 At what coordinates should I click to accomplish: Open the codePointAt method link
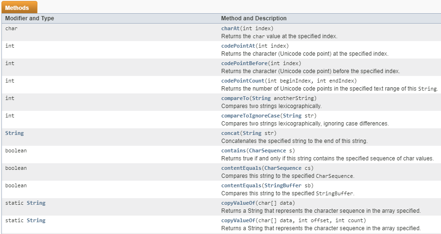click(238, 46)
